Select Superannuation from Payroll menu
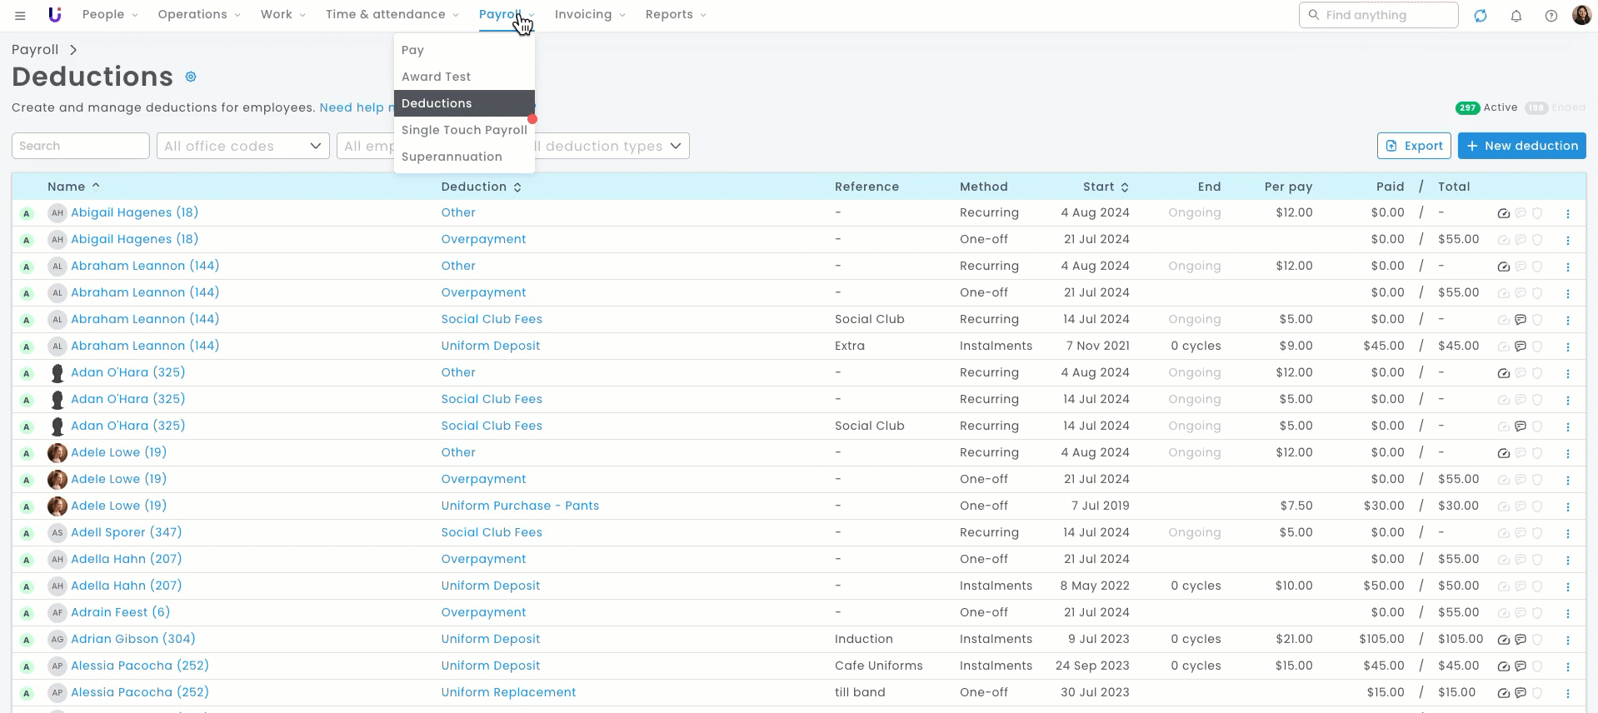This screenshot has width=1598, height=713. (452, 157)
